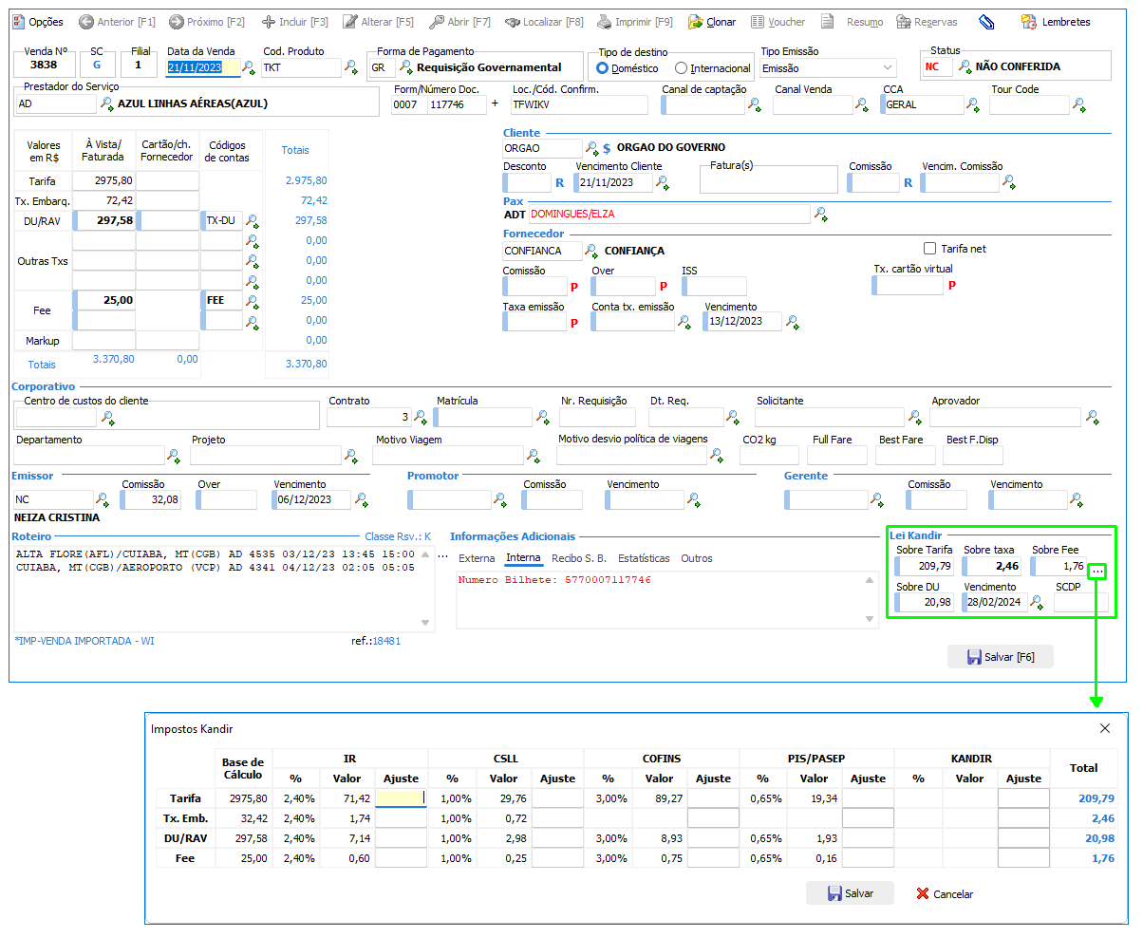Open the Emissor NC lookup icon
The width and height of the screenshot is (1143, 938).
(x=102, y=500)
